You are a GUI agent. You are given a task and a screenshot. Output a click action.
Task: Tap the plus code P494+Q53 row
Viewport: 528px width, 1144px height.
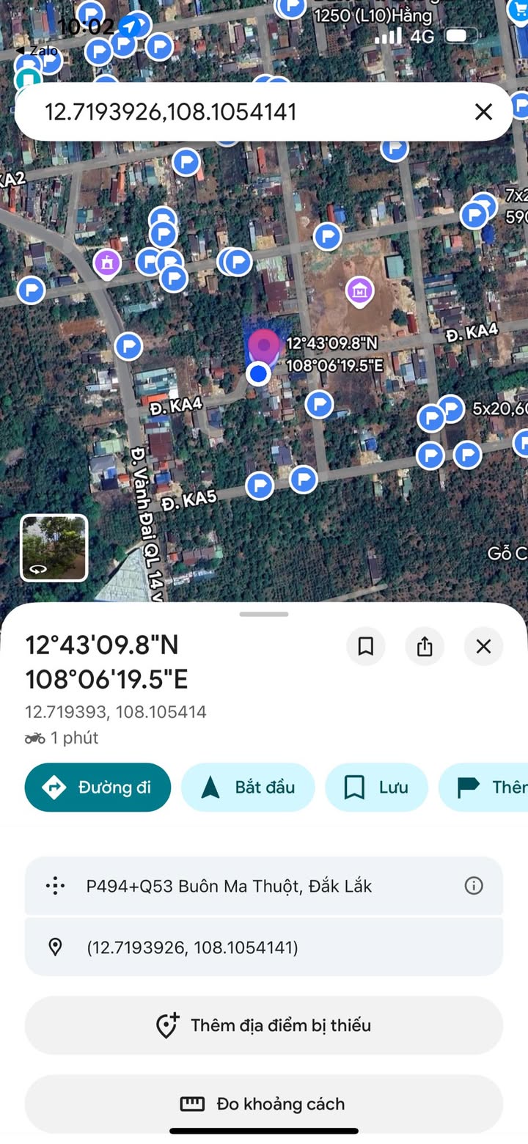pyautogui.click(x=264, y=886)
